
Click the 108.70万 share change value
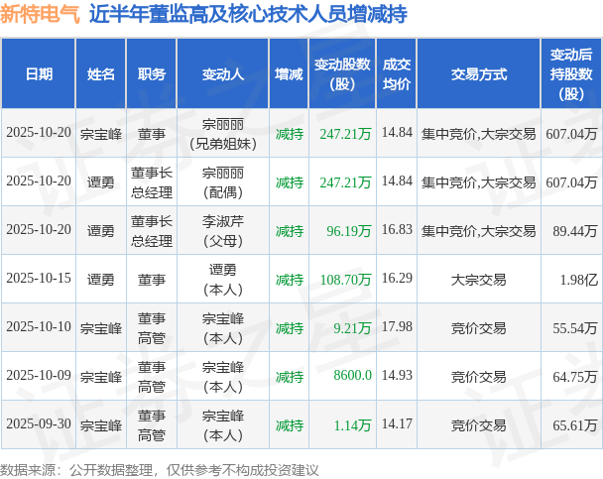point(346,280)
